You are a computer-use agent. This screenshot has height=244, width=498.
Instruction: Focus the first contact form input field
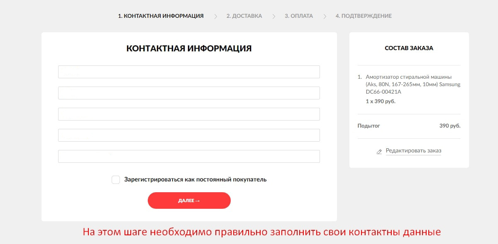pos(189,72)
